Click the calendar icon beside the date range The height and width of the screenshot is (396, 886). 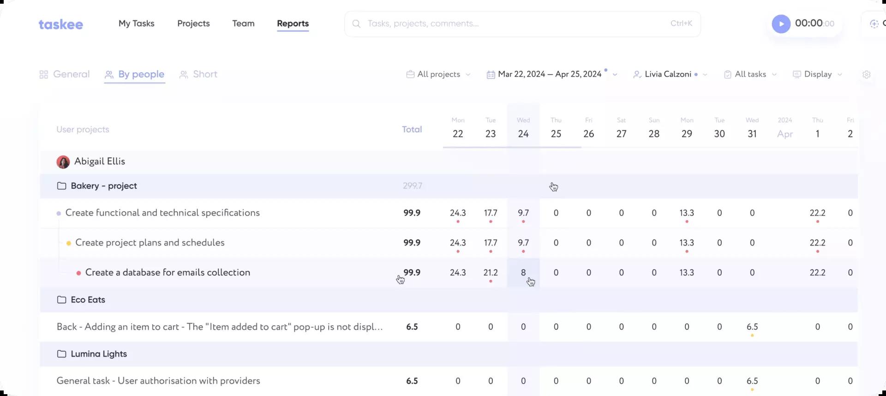[491, 75]
